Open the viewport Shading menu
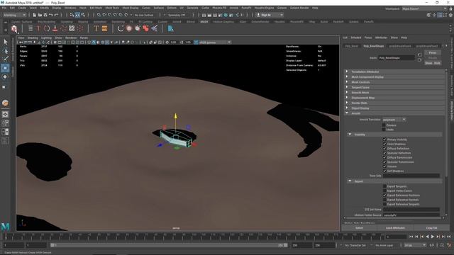 click(x=33, y=38)
